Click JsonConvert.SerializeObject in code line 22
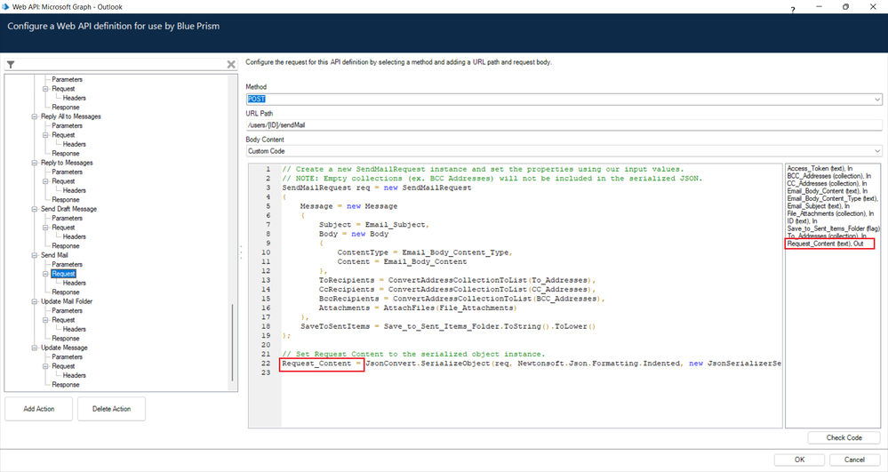The width and height of the screenshot is (888, 472). 428,364
